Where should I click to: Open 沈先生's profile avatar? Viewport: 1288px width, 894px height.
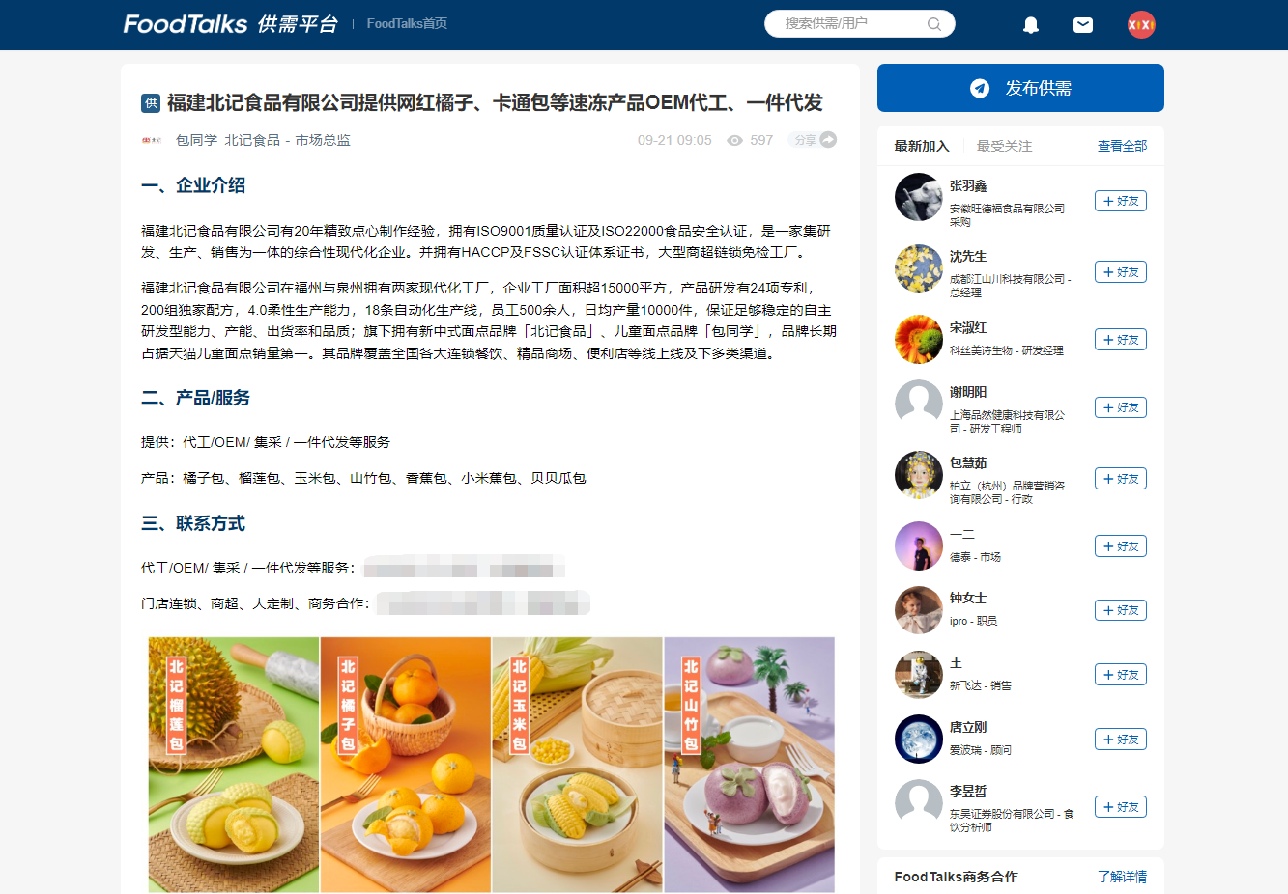919,268
